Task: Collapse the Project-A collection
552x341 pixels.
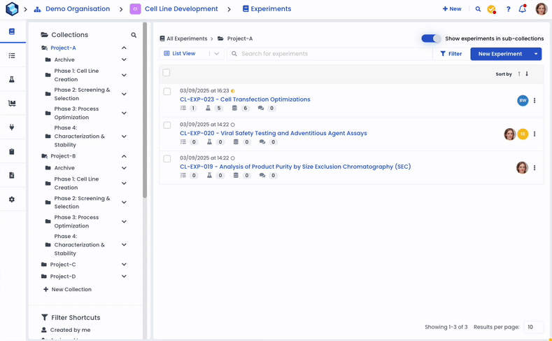Action: coord(124,48)
